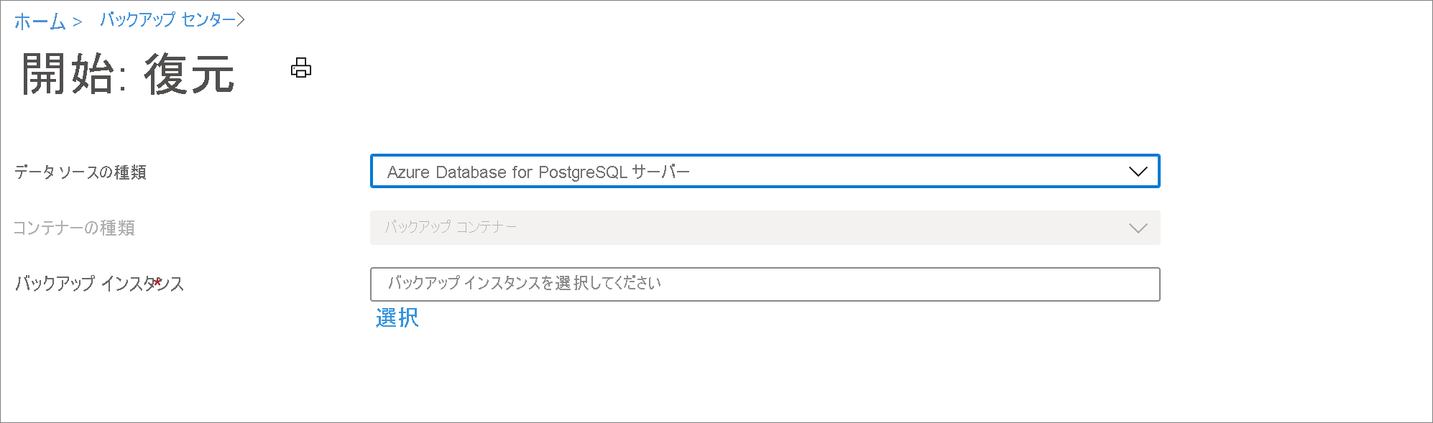Click the breadcrumb separator after バックアップ センター

click(x=240, y=20)
